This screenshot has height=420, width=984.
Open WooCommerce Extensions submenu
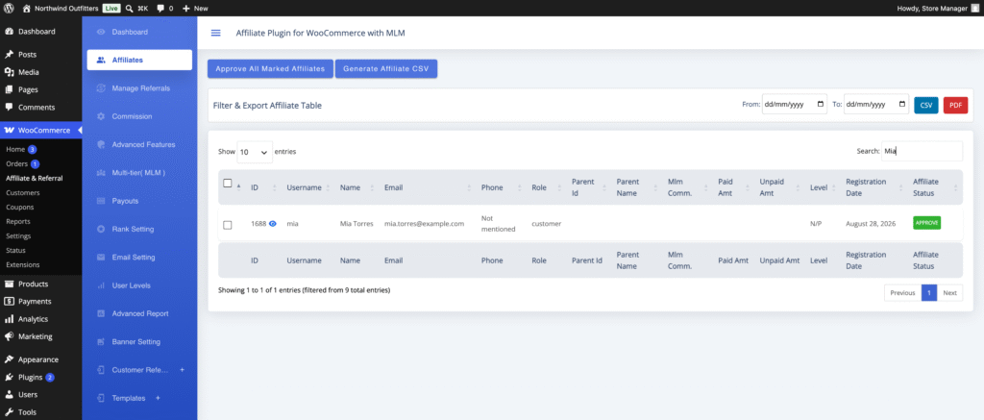[23, 265]
